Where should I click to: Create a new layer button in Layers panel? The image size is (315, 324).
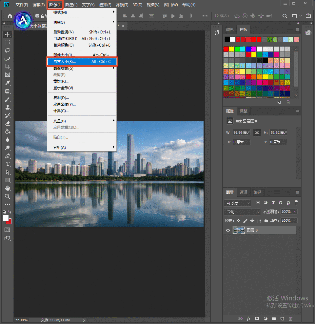pyautogui.click(x=282, y=318)
